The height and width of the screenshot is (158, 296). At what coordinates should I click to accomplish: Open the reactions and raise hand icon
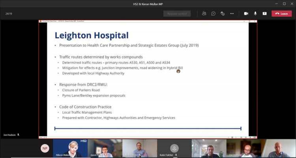[223, 14]
